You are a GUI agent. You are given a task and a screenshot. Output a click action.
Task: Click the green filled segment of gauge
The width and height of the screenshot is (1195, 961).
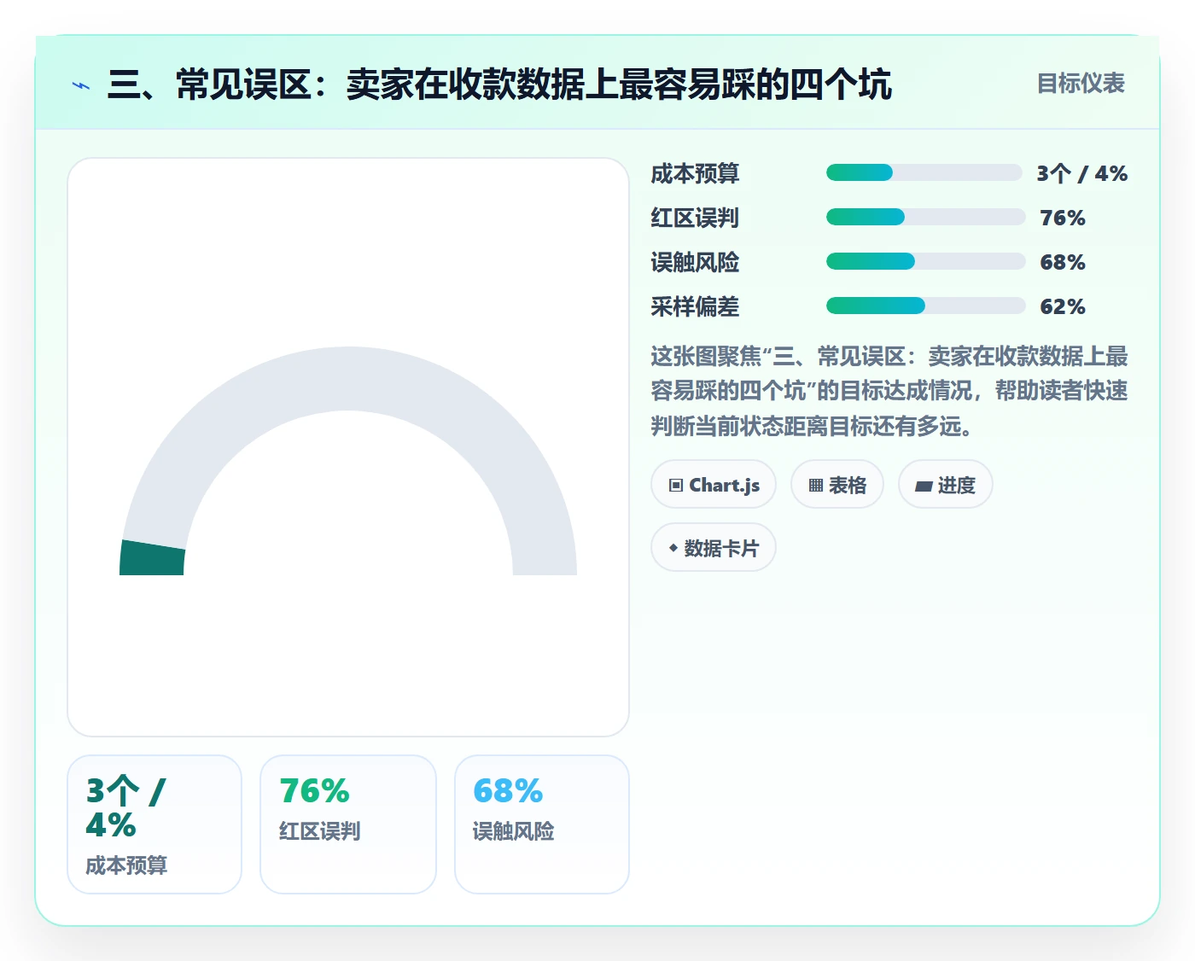[152, 558]
